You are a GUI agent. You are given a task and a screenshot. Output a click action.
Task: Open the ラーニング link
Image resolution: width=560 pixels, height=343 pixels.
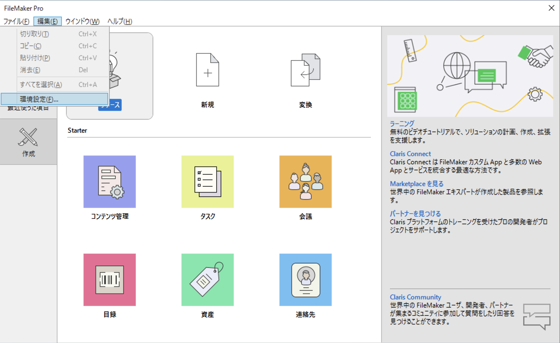point(402,123)
